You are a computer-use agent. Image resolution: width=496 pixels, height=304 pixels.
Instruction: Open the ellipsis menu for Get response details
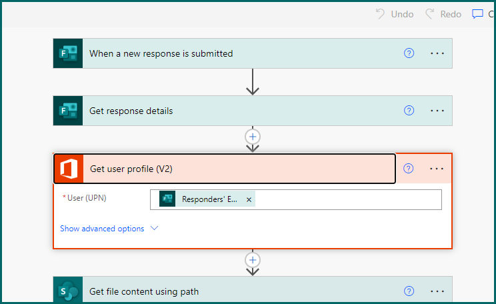(x=437, y=111)
